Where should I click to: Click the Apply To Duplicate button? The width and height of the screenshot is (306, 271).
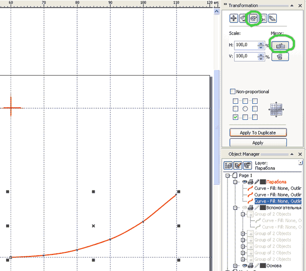click(258, 132)
